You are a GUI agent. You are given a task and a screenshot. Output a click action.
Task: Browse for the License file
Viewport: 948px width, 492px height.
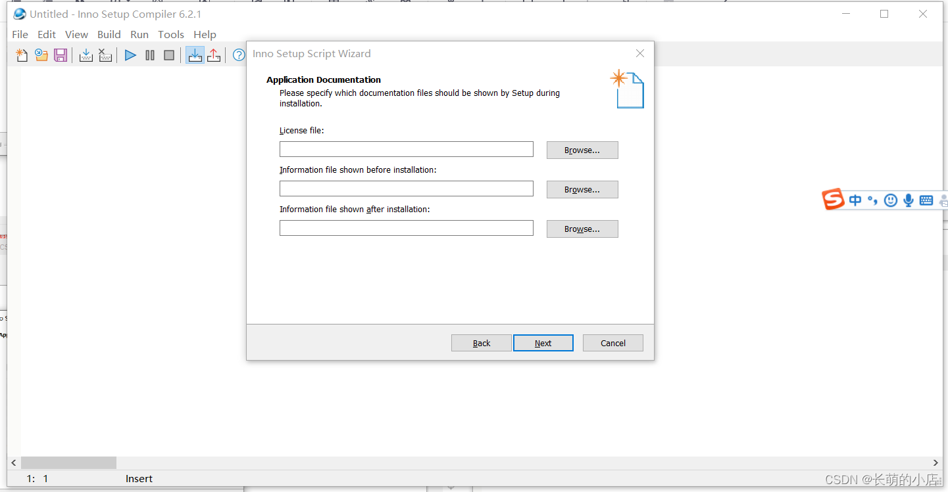tap(582, 150)
